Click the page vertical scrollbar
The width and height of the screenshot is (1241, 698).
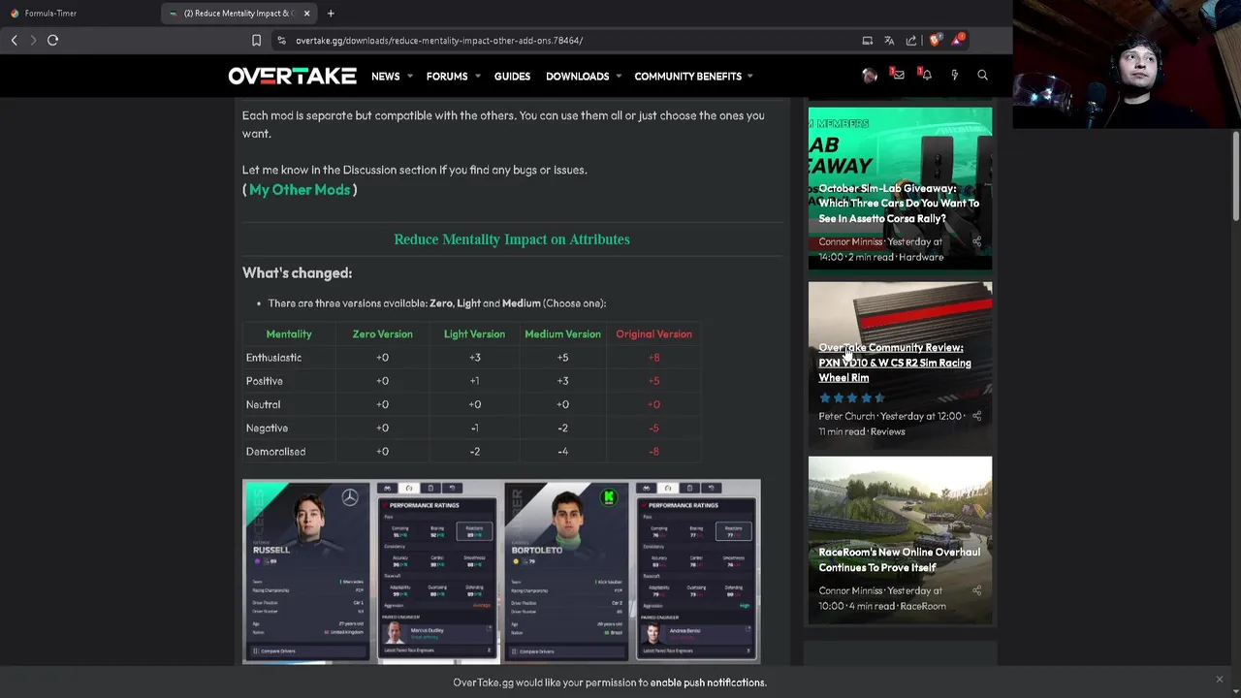pos(1235,174)
